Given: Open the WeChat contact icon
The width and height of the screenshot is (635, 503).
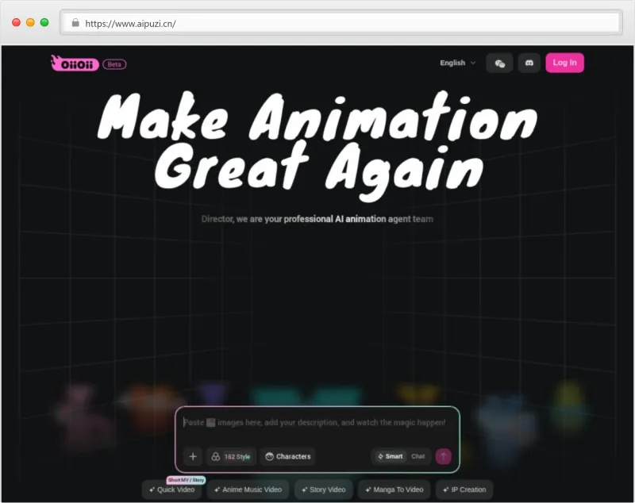Looking at the screenshot, I should click(x=499, y=63).
